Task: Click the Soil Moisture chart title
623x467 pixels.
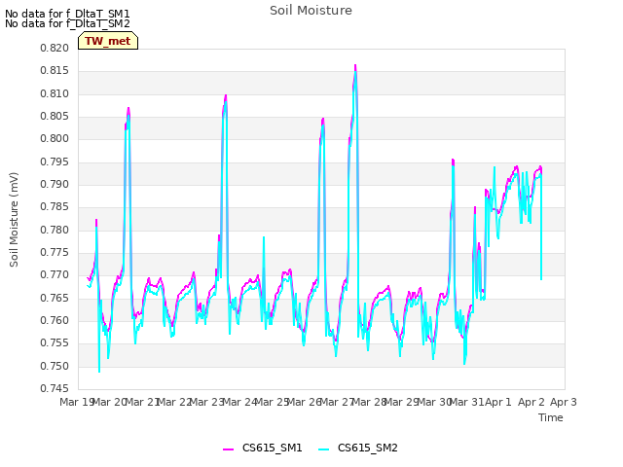Action: [x=311, y=11]
